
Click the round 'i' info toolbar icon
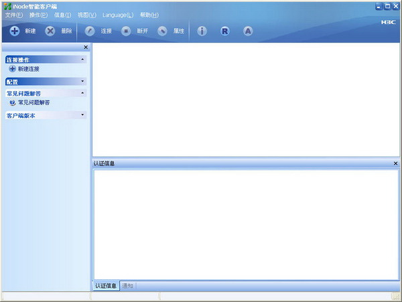pyautogui.click(x=202, y=31)
